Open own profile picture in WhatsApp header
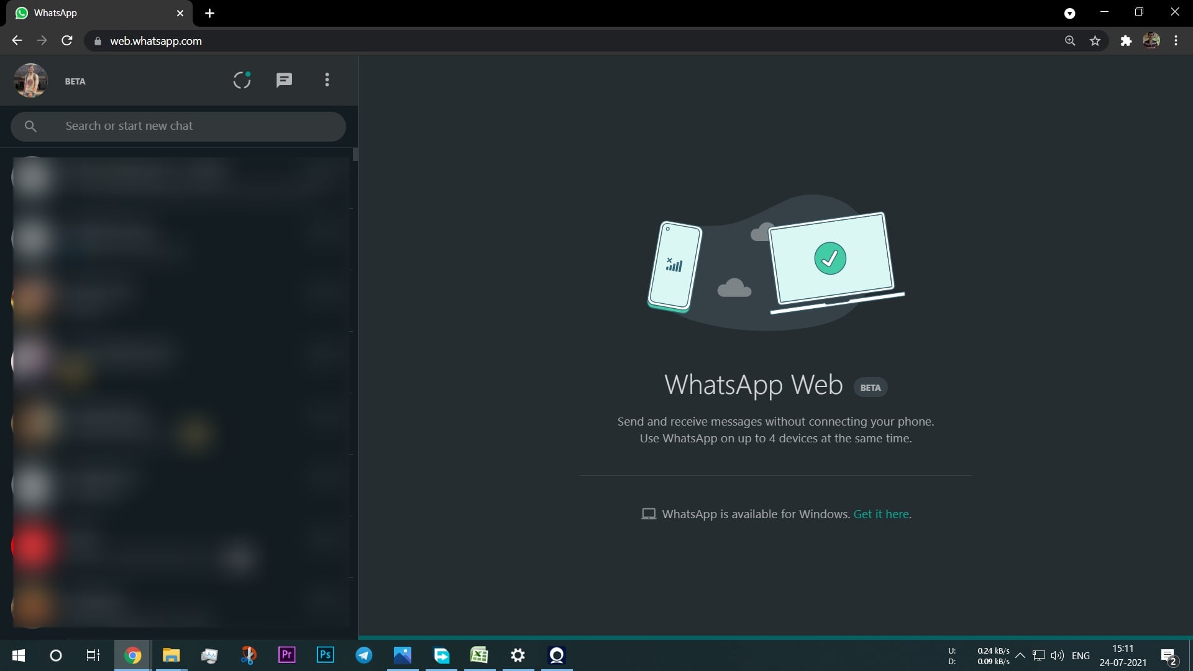Screen dimensions: 1193x671 click(x=30, y=80)
